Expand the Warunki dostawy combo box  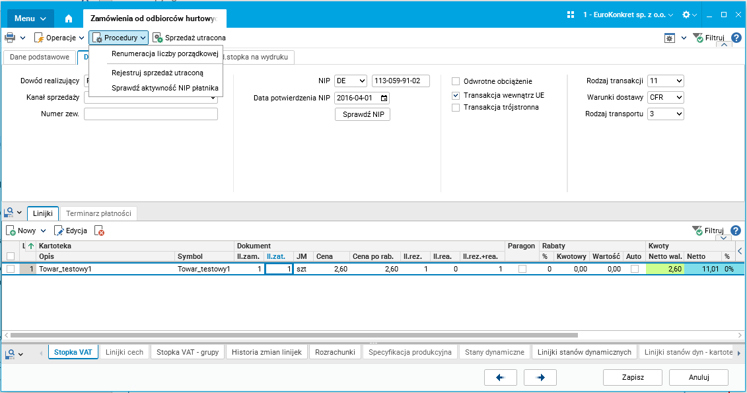pyautogui.click(x=666, y=97)
